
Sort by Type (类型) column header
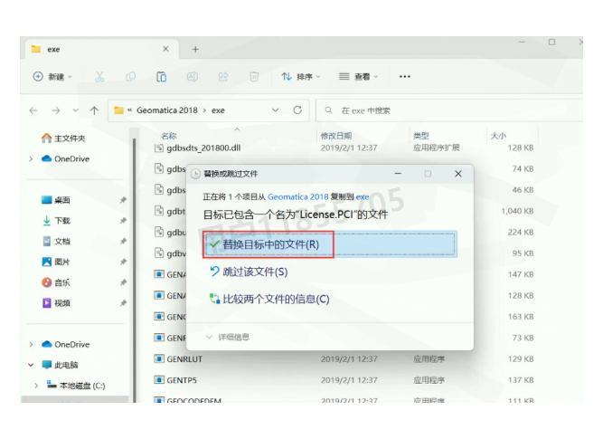tap(421, 136)
